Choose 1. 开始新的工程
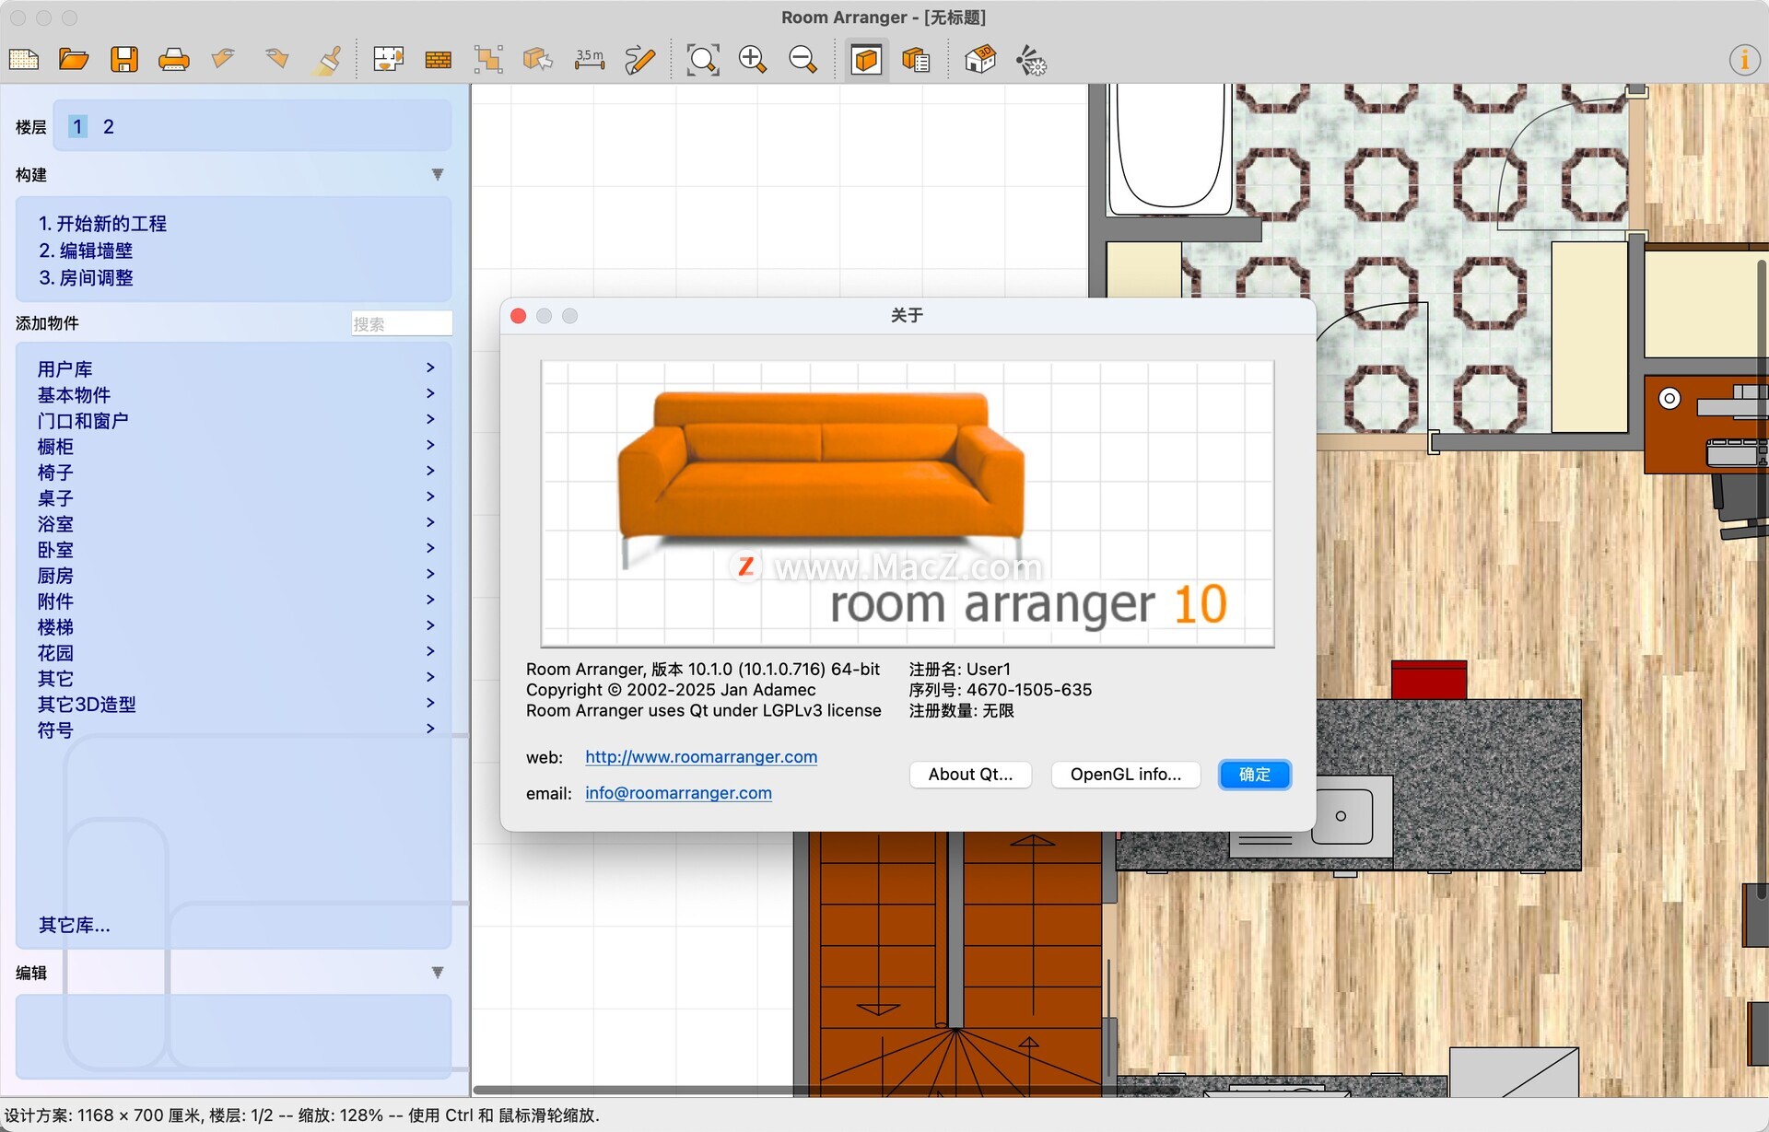The width and height of the screenshot is (1769, 1132). 102,224
